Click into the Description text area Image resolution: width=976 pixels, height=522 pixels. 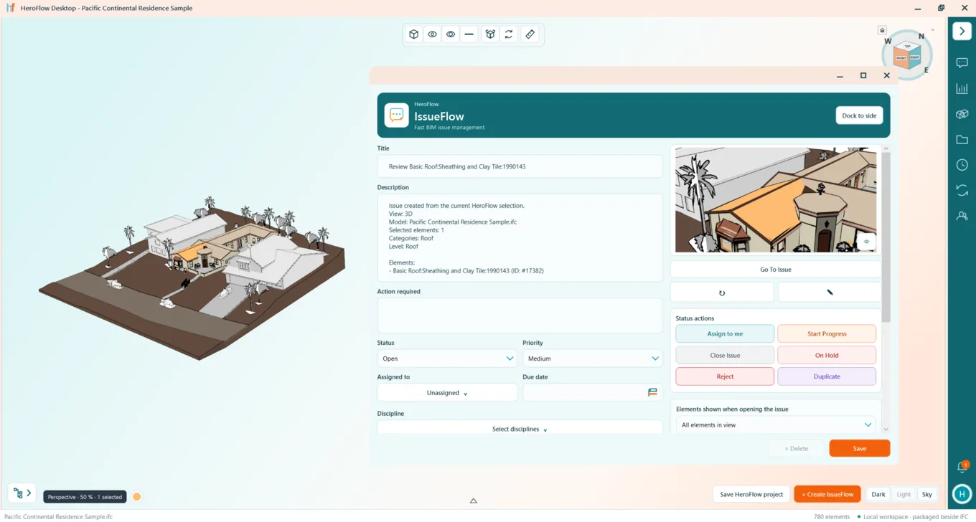[520, 238]
